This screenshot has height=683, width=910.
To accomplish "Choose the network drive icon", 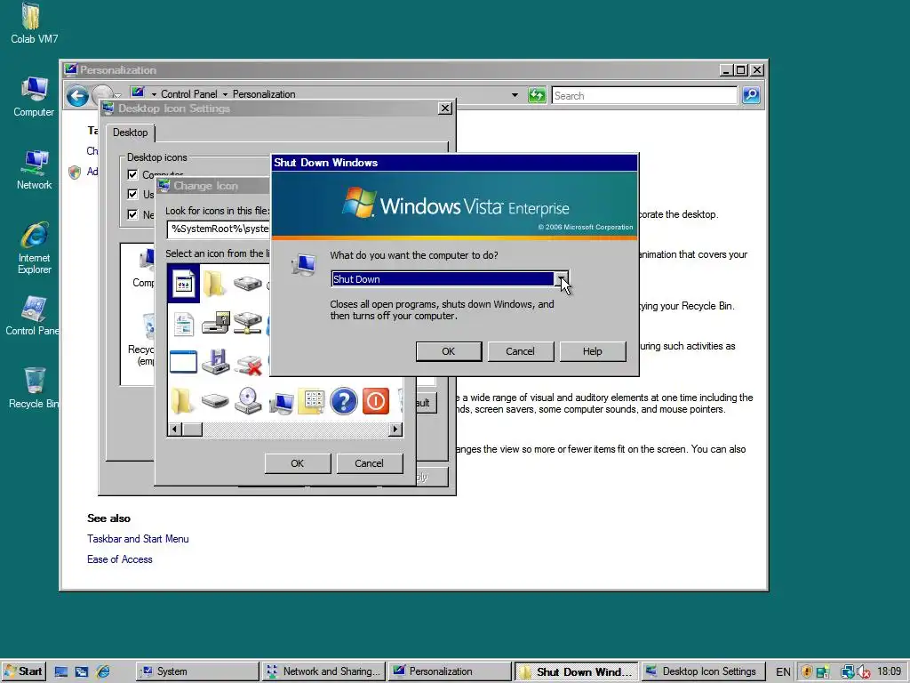I will tap(248, 323).
